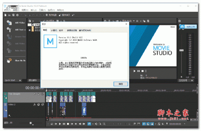Viewport: 201px width, 131px height.
Task: Click the What's This help cursor icon
Action: click(x=73, y=15)
